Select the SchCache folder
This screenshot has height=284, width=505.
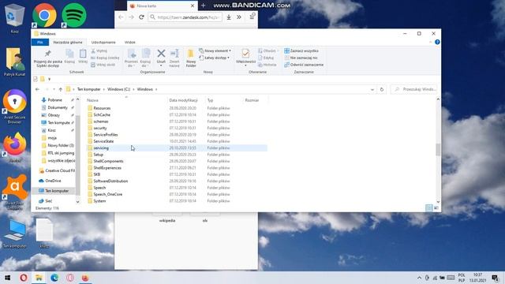tap(102, 115)
